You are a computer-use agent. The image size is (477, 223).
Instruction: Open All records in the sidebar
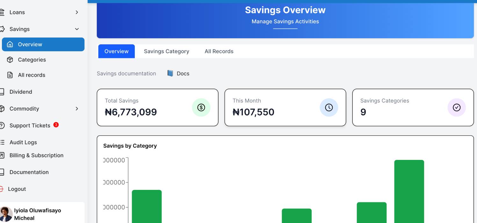click(x=32, y=75)
